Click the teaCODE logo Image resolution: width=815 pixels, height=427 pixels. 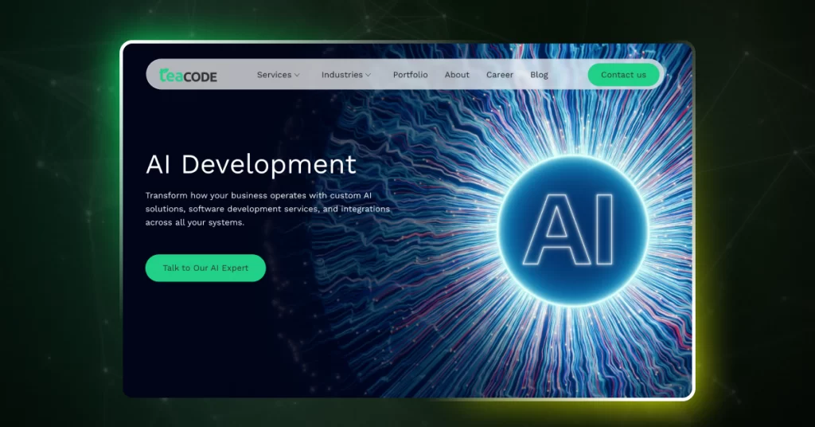(x=188, y=76)
